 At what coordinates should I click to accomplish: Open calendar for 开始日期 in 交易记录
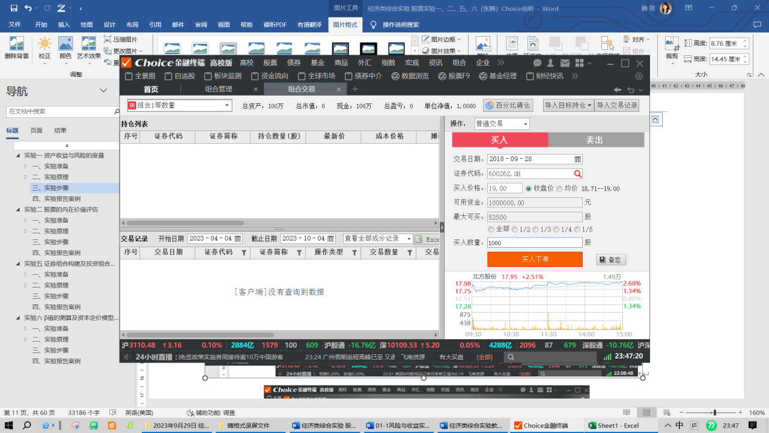click(x=237, y=239)
